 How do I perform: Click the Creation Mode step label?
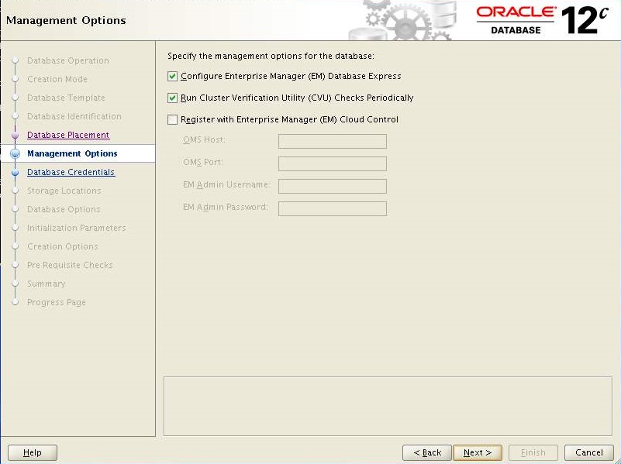click(x=57, y=79)
